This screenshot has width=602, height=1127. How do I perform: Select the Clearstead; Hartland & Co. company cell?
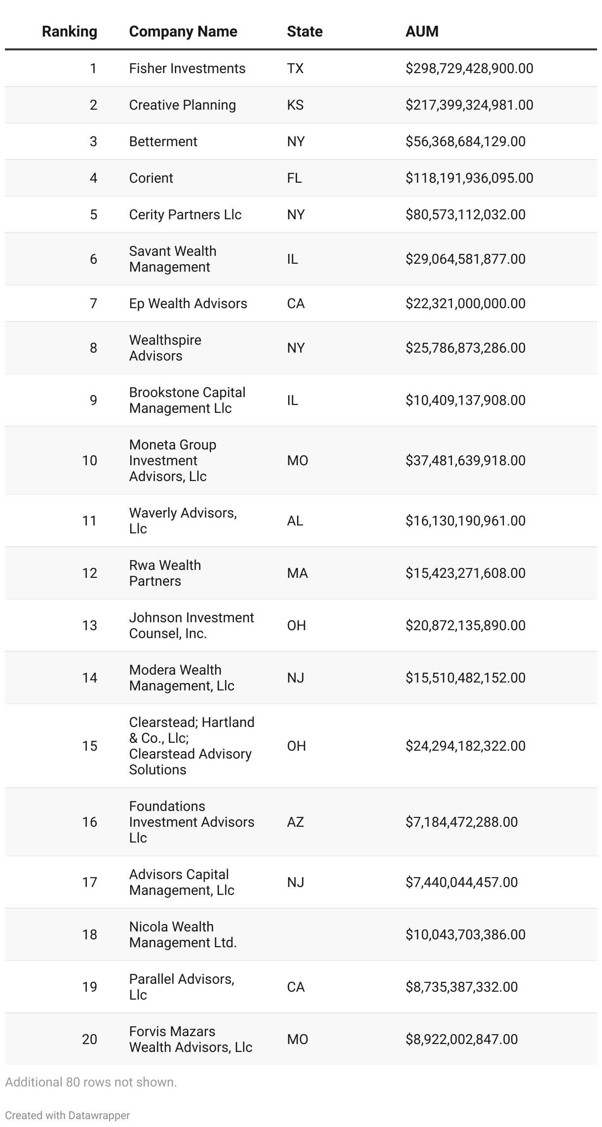191,746
